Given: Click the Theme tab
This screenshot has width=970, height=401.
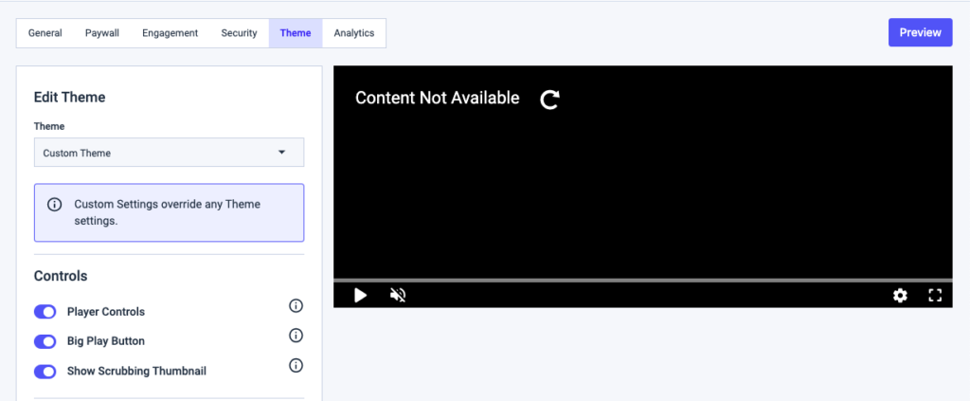Looking at the screenshot, I should point(296,33).
